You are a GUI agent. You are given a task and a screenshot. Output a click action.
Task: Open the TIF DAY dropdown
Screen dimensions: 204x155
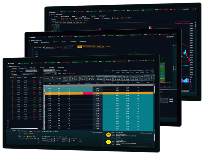click(66, 141)
